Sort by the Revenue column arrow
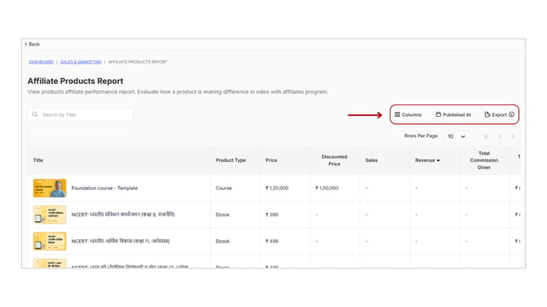The height and width of the screenshot is (307, 547). click(x=438, y=160)
